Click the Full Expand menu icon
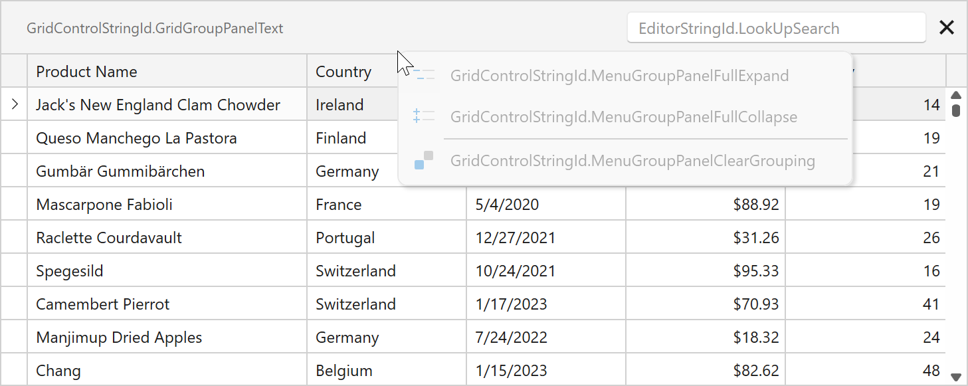 (424, 76)
